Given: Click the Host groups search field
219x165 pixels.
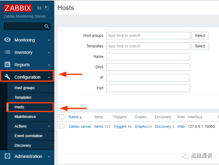Looking at the screenshot, I should click(148, 36).
